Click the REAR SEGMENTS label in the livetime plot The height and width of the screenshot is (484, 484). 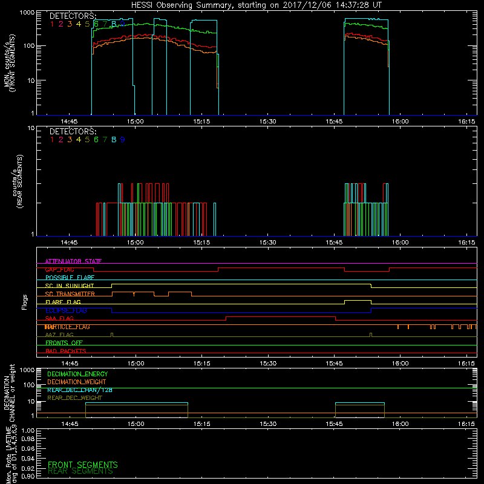tap(80, 471)
